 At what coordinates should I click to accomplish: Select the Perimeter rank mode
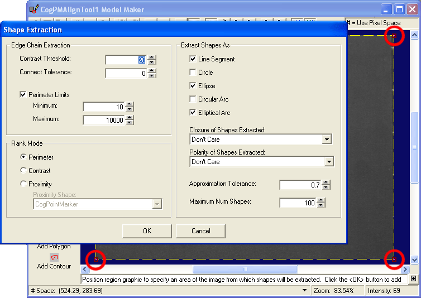(x=23, y=157)
